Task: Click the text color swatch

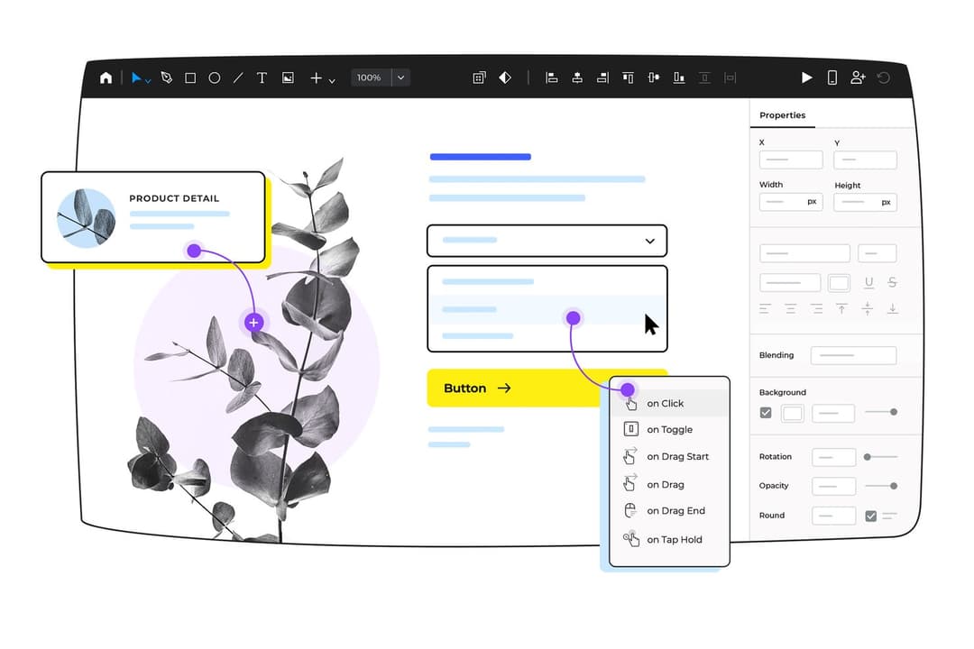Action: click(839, 283)
